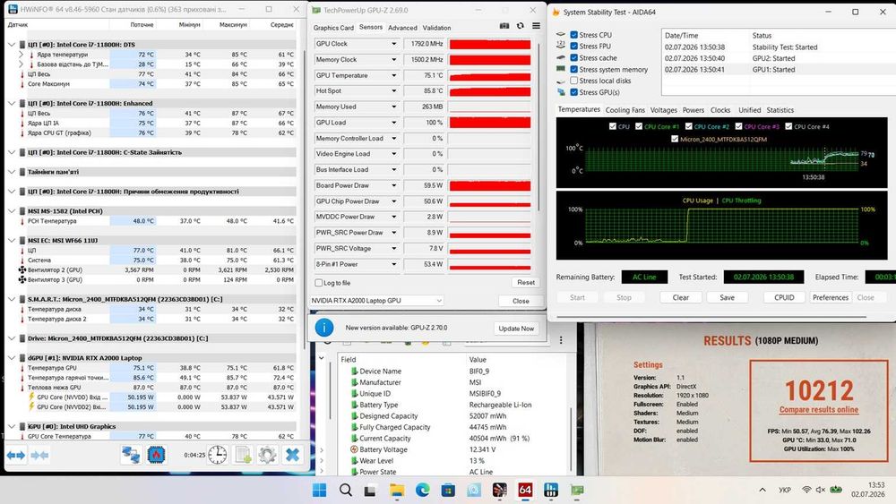Viewport: 896px width, 504px height.
Task: Click Windows Start button on taskbar
Action: click(x=320, y=490)
